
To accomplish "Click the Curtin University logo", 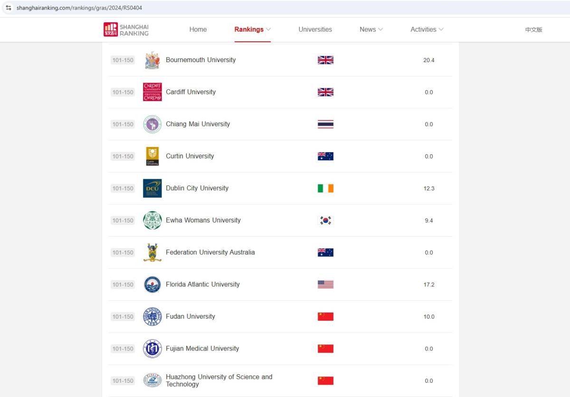I will point(152,156).
